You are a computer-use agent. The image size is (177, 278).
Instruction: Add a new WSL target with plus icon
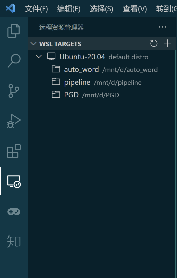(x=167, y=44)
